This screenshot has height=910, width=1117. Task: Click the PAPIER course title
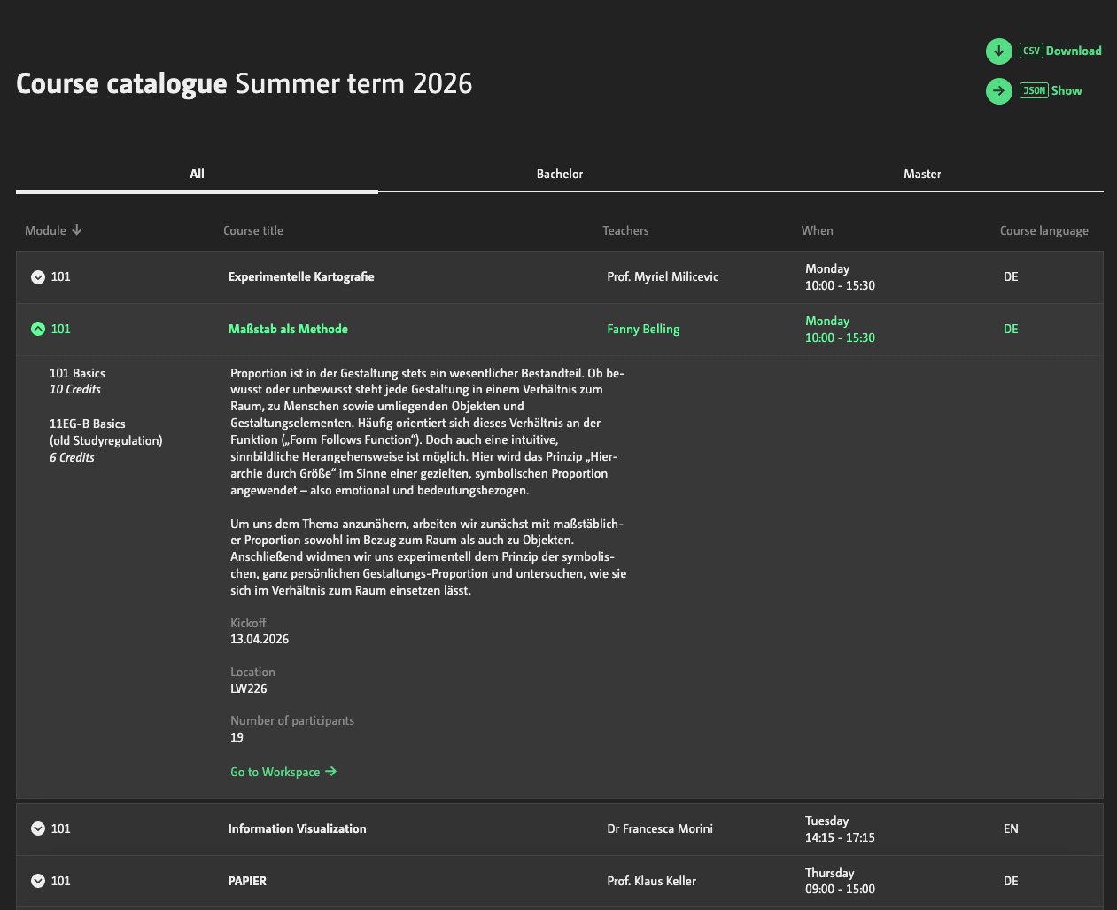coord(247,881)
